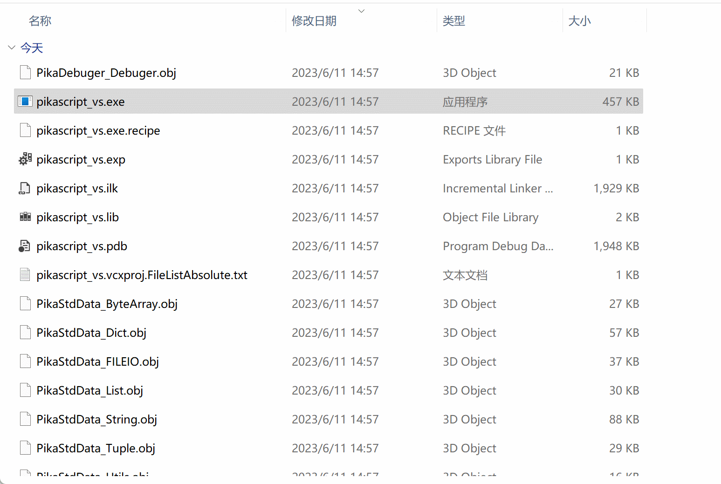
Task: Open the 修改日期 sort direction chevron
Action: [x=361, y=10]
